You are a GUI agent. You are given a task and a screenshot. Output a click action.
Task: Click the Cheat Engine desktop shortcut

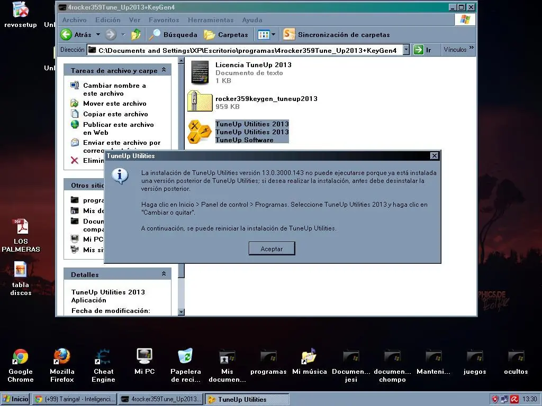pos(103,365)
